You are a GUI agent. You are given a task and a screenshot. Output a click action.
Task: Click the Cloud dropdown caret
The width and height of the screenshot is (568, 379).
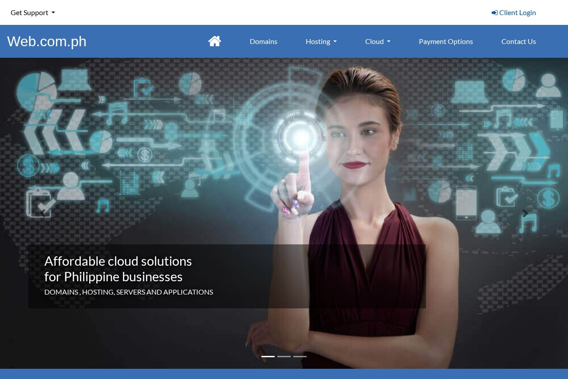click(x=389, y=42)
